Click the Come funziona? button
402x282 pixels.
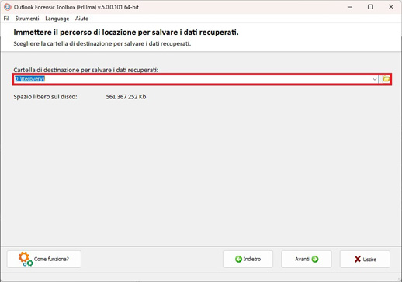[44, 259]
